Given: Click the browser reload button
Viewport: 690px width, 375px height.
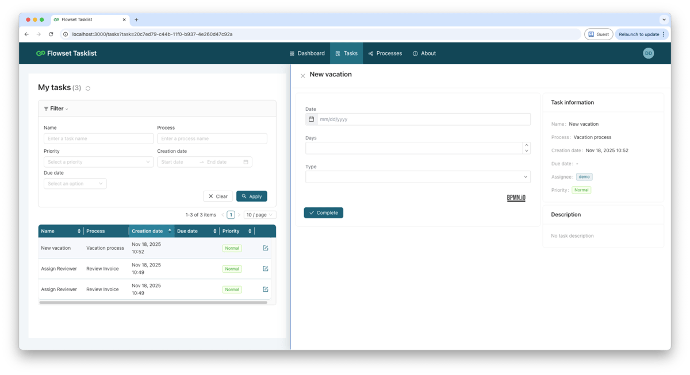Looking at the screenshot, I should 51,34.
